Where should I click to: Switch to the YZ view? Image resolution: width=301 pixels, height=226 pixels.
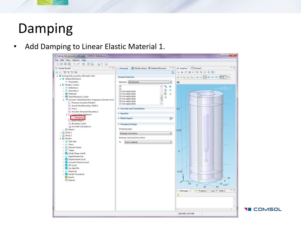point(188,77)
